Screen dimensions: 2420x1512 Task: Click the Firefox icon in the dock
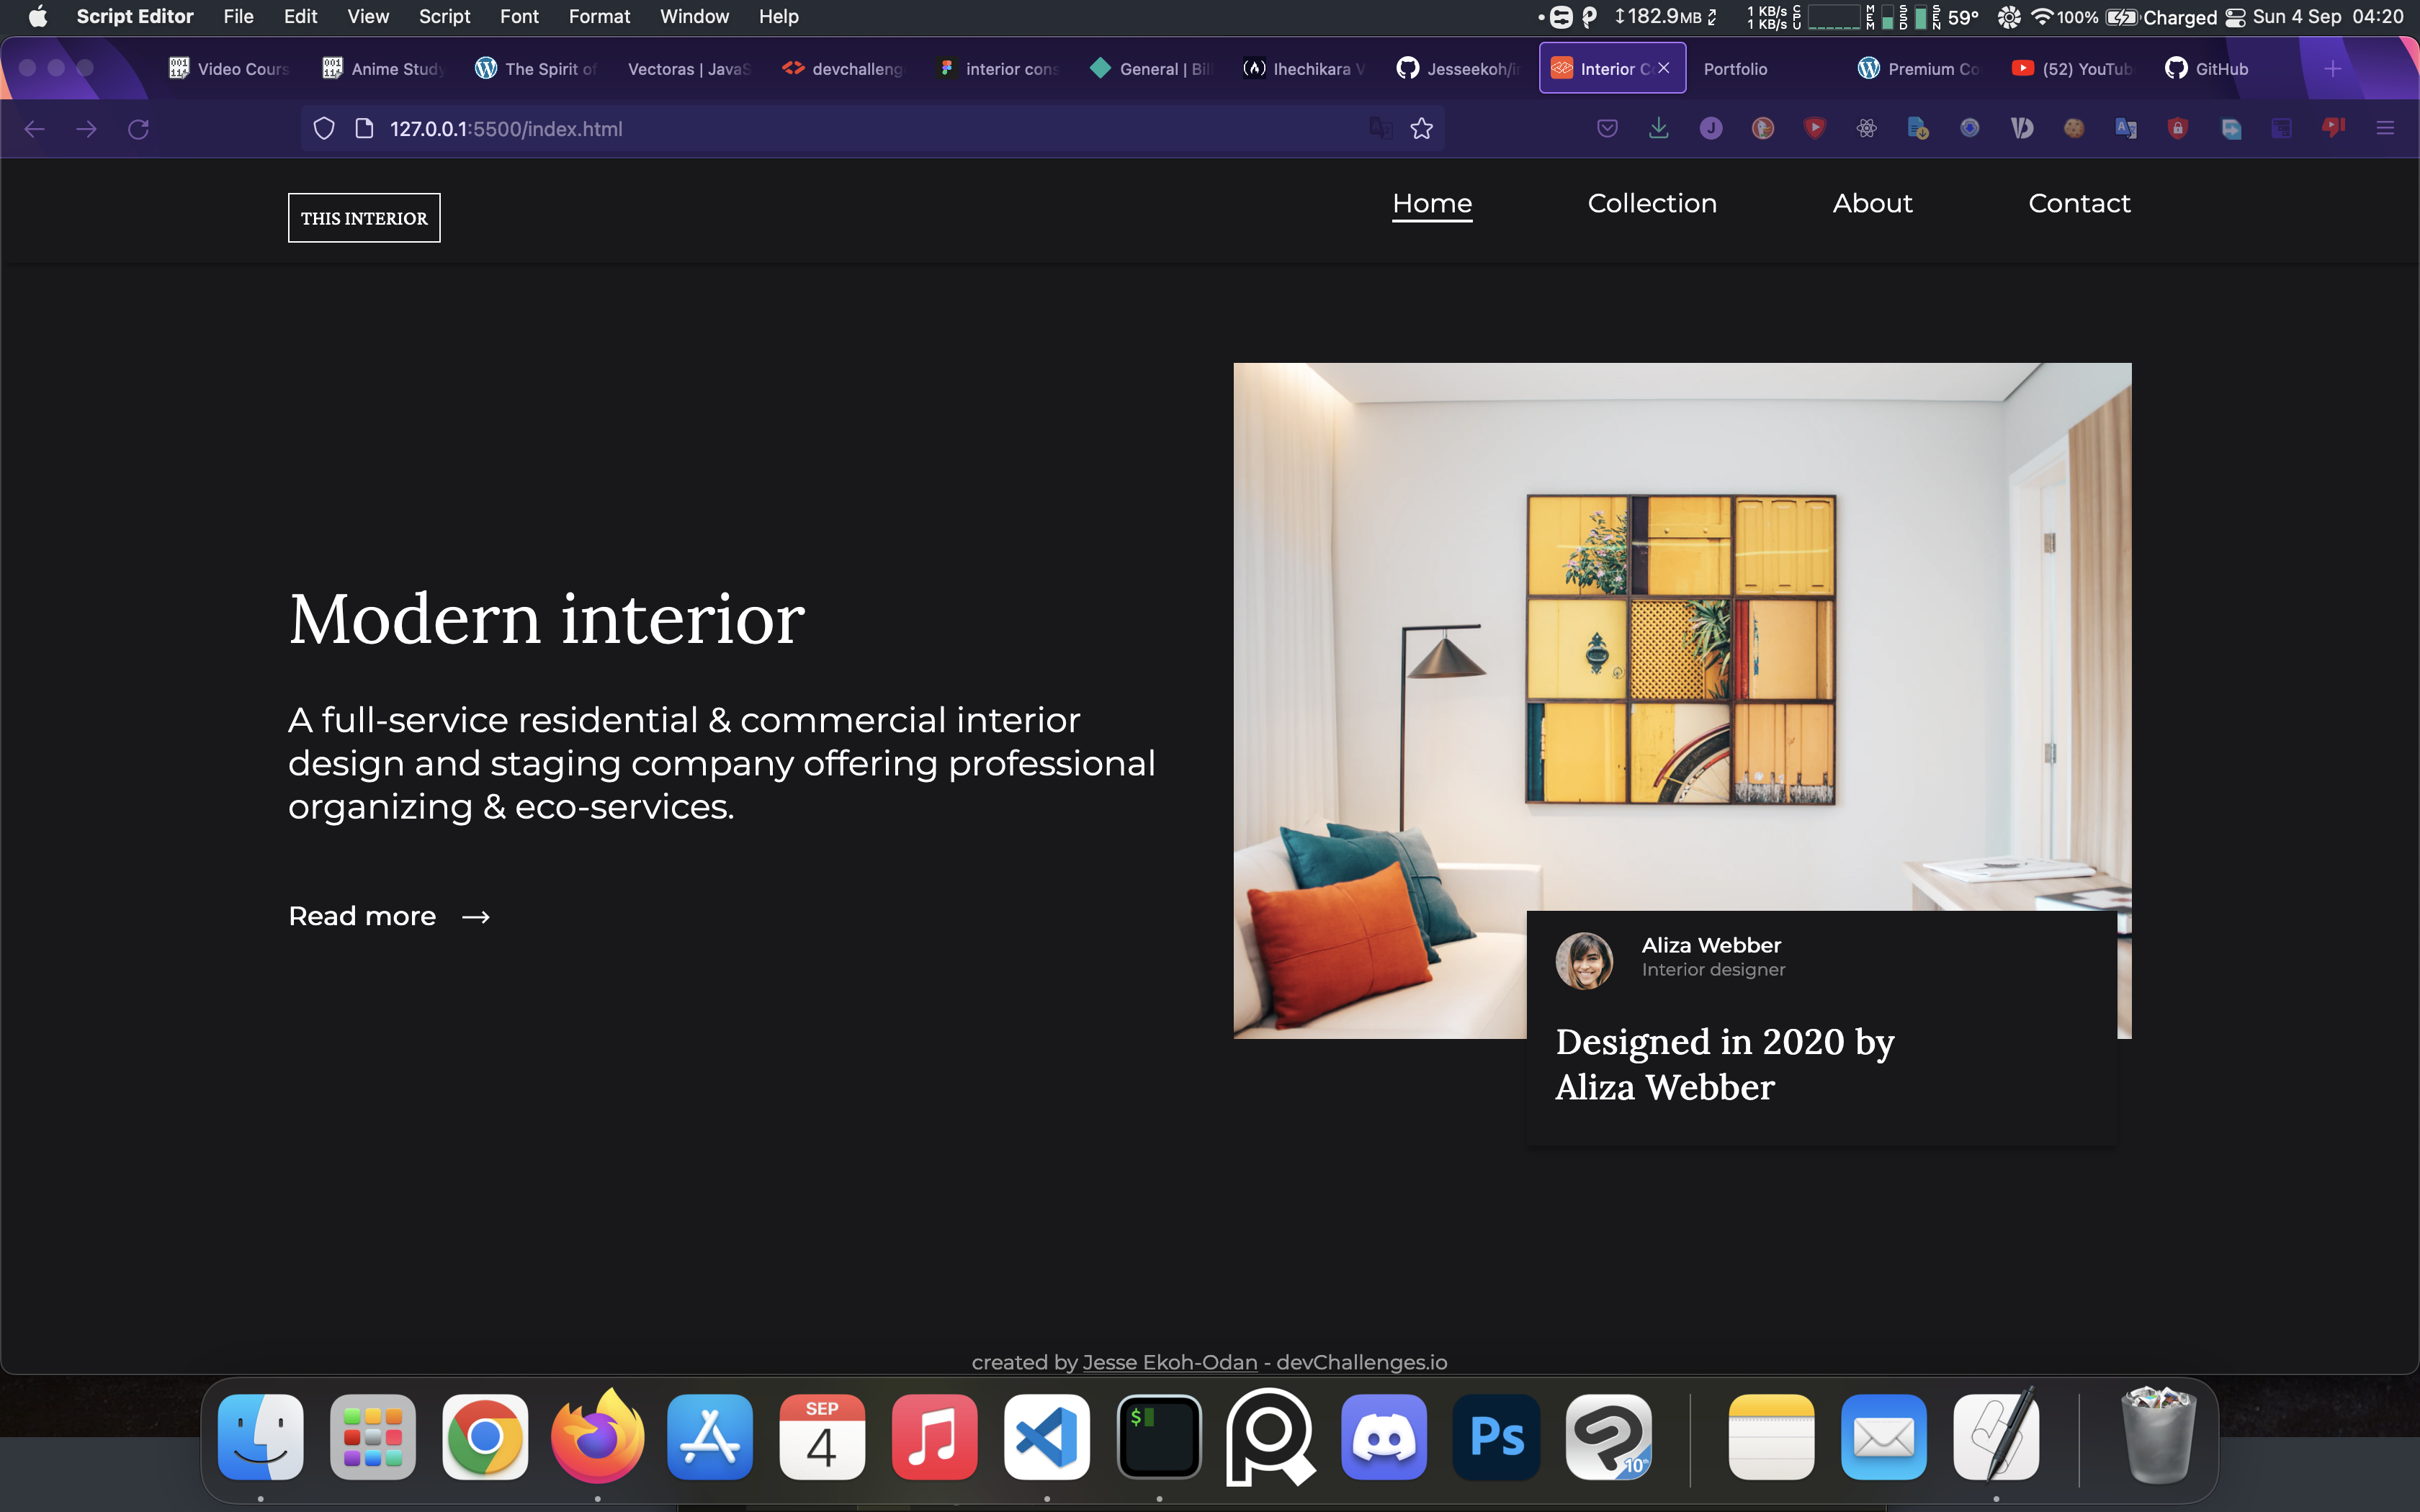pyautogui.click(x=598, y=1437)
